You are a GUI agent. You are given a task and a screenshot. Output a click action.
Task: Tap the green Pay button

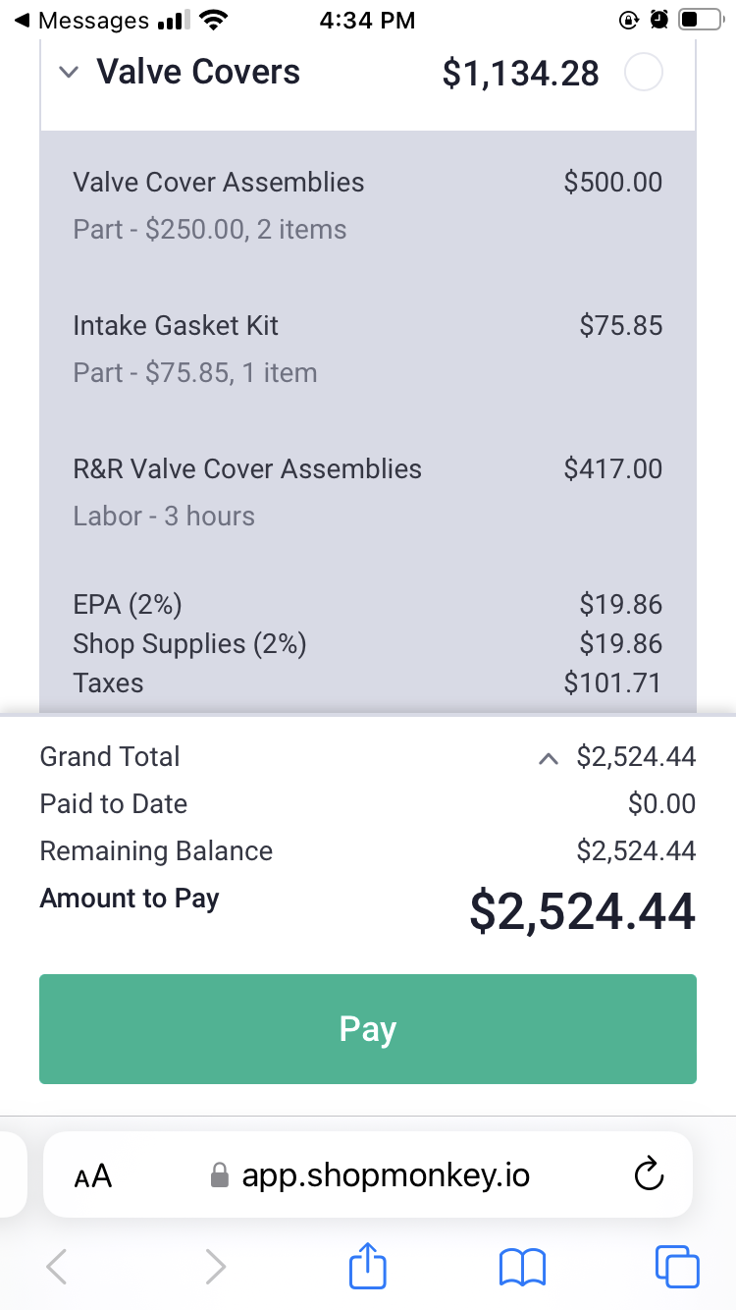point(368,1029)
